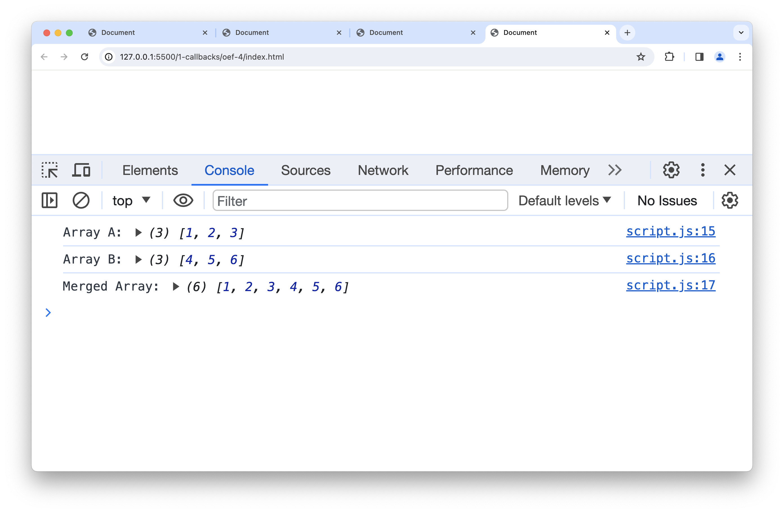Viewport: 784px width, 513px height.
Task: Open console settings gear next to No Issues
Action: pyautogui.click(x=730, y=201)
